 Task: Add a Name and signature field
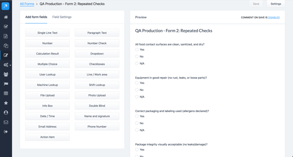click(97, 116)
